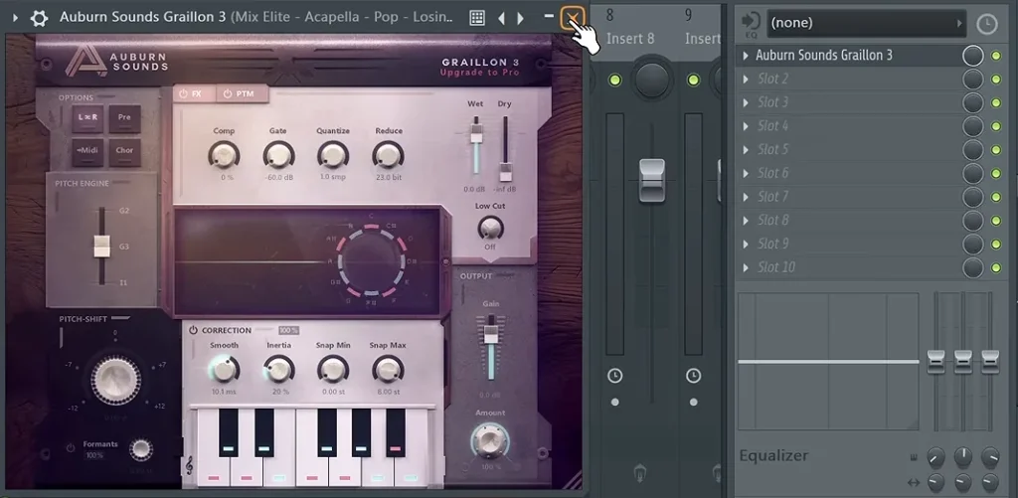Viewport: 1018px width, 498px height.
Task: Click the Comp knob
Action: 224,155
